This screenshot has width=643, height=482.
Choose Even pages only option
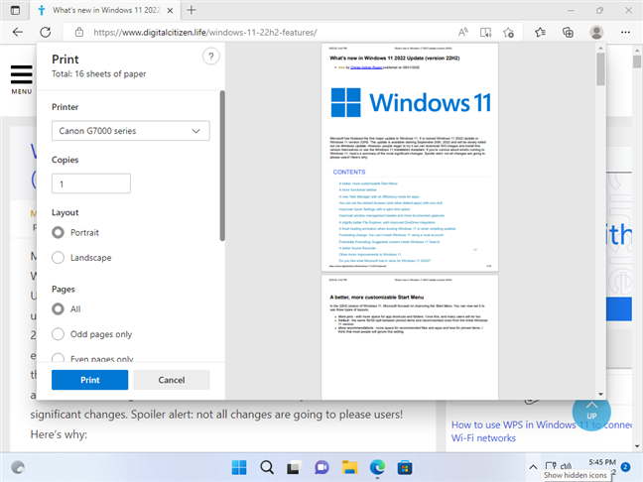[x=58, y=358]
